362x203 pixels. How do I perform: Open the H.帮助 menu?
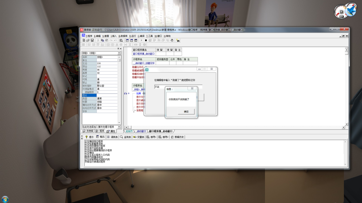[167, 36]
